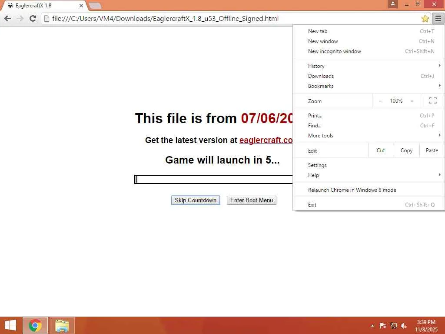This screenshot has width=445, height=334.
Task: Choose New tab from the menu
Action: (369, 31)
